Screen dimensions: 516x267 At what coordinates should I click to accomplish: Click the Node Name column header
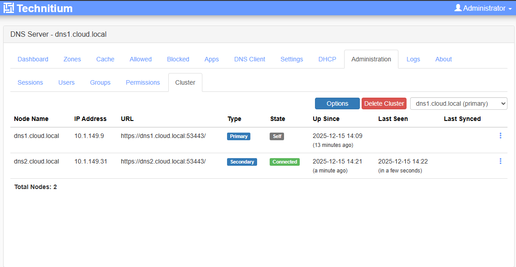[31, 119]
